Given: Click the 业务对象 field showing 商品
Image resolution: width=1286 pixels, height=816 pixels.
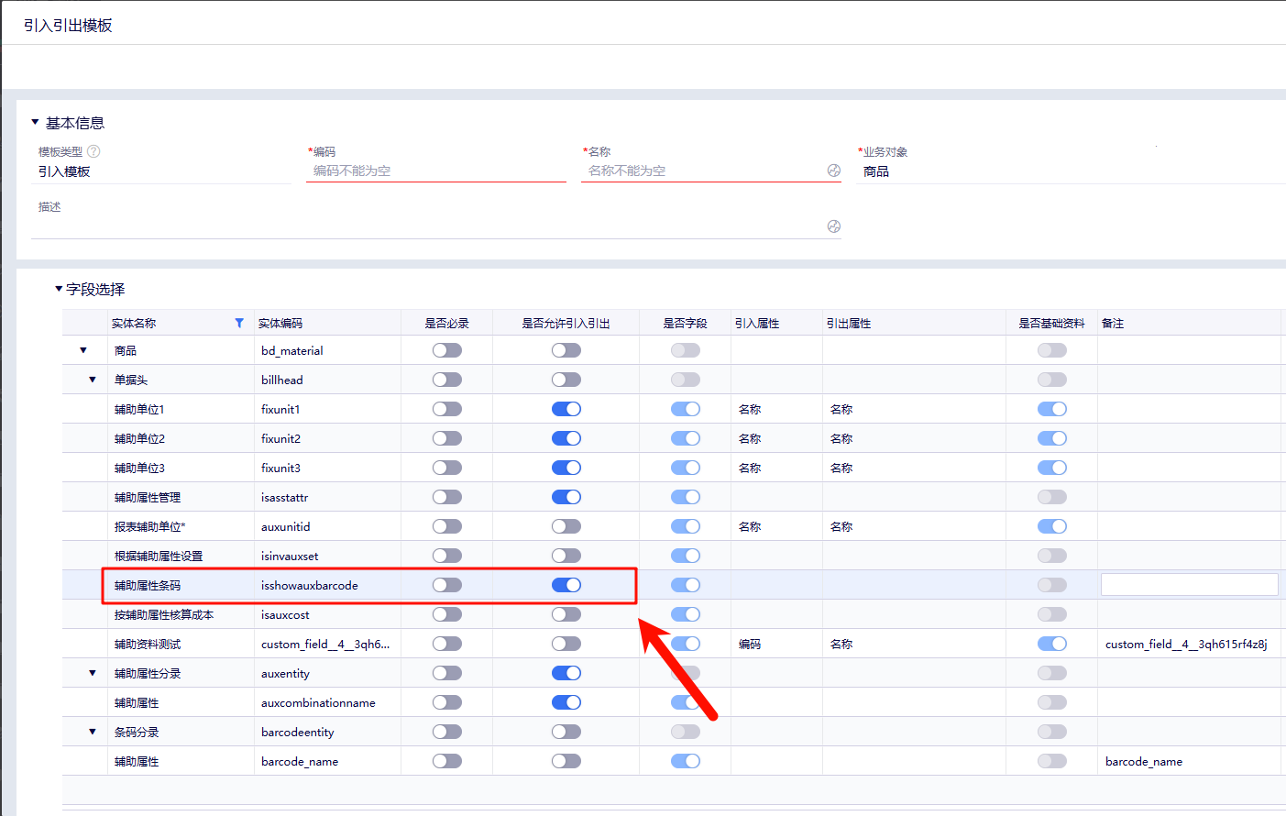Looking at the screenshot, I should tap(1071, 171).
